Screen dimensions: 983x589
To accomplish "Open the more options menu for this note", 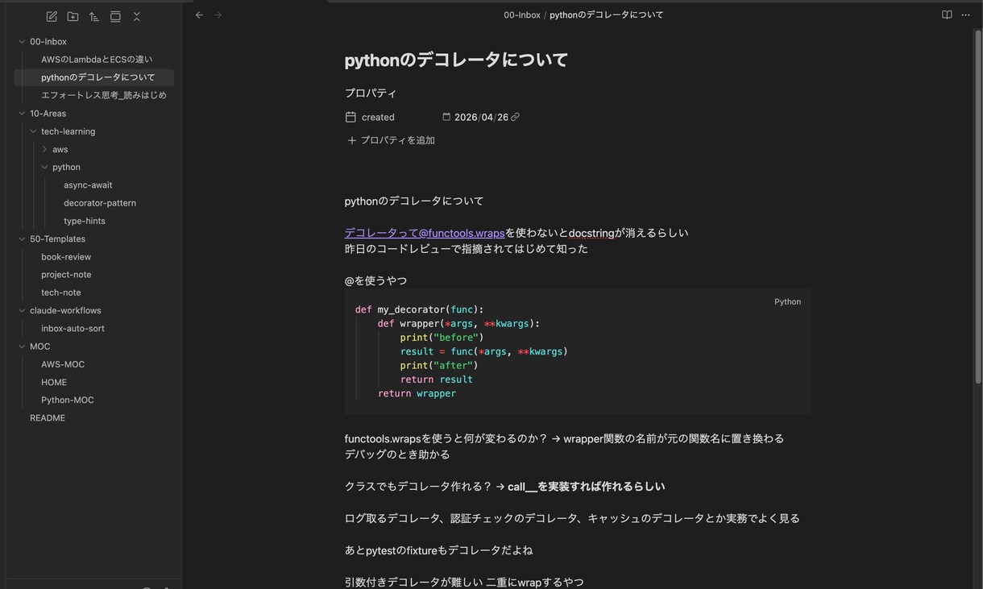I will pos(965,15).
